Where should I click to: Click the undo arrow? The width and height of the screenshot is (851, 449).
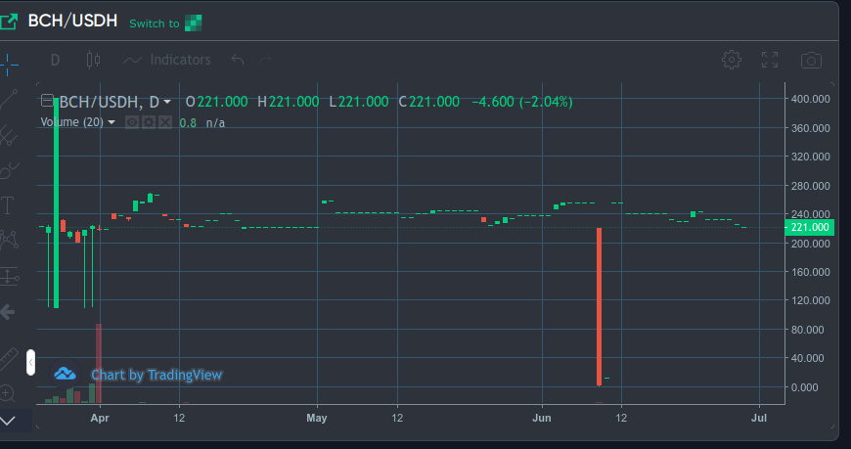pyautogui.click(x=237, y=60)
